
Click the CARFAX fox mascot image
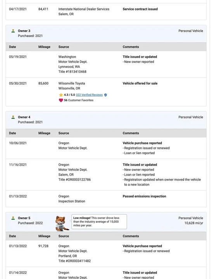(62, 224)
